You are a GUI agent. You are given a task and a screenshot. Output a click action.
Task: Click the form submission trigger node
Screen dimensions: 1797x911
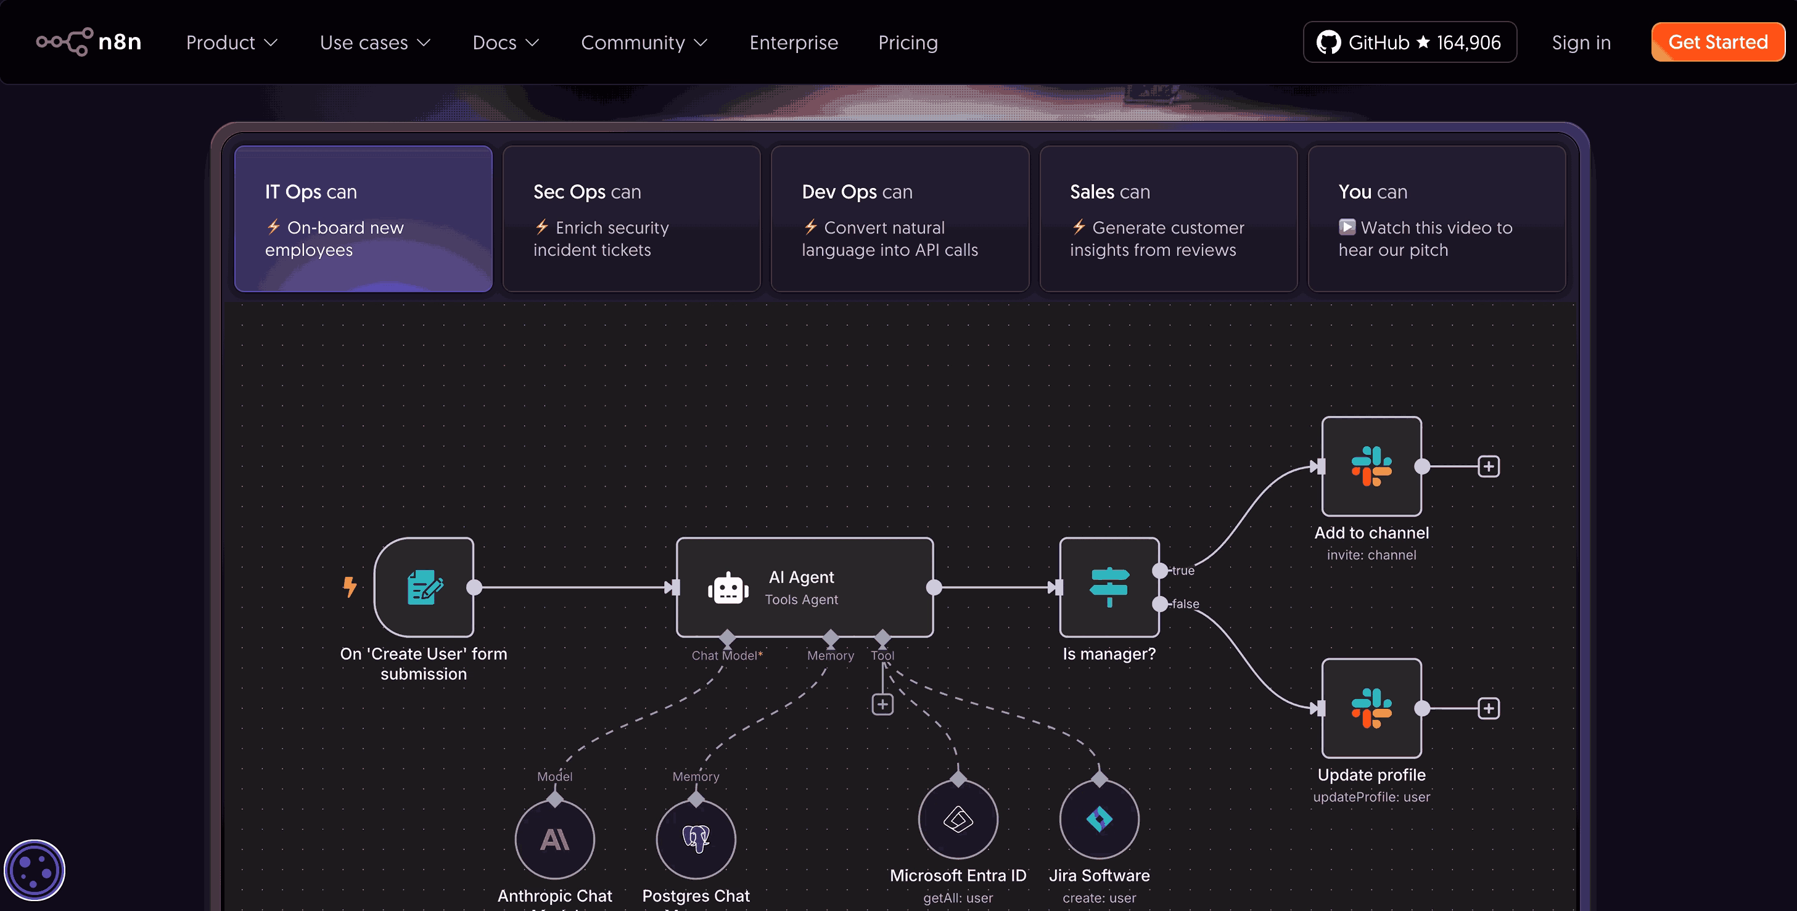coord(424,587)
